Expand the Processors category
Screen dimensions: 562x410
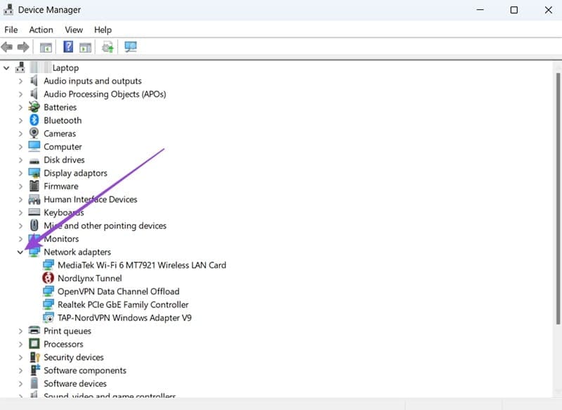click(20, 344)
